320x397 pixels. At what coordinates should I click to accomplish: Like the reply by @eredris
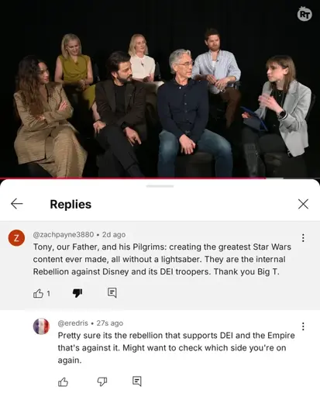(x=63, y=381)
